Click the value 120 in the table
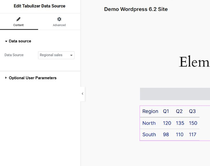 [x=167, y=123]
